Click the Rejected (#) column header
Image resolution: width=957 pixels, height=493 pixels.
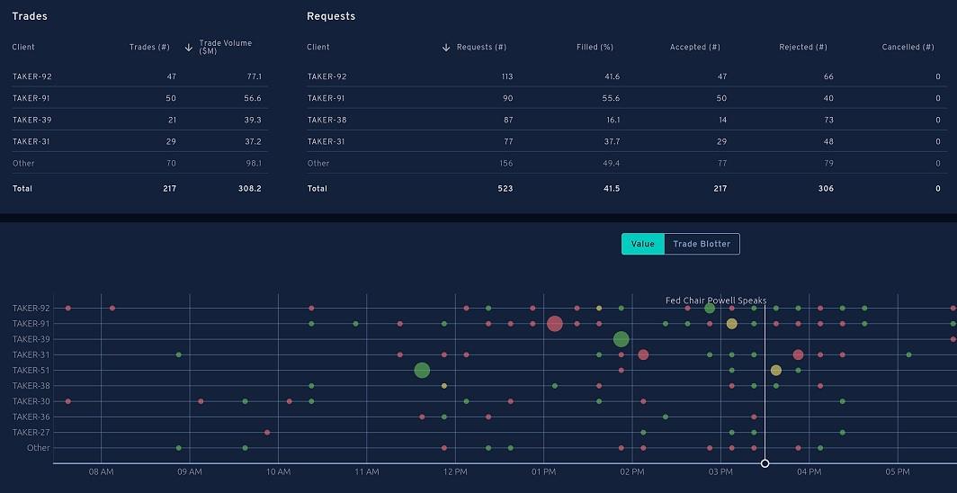tap(803, 47)
